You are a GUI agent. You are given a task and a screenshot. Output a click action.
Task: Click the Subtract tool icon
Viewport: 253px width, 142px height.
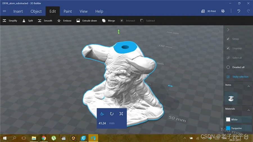point(142,20)
